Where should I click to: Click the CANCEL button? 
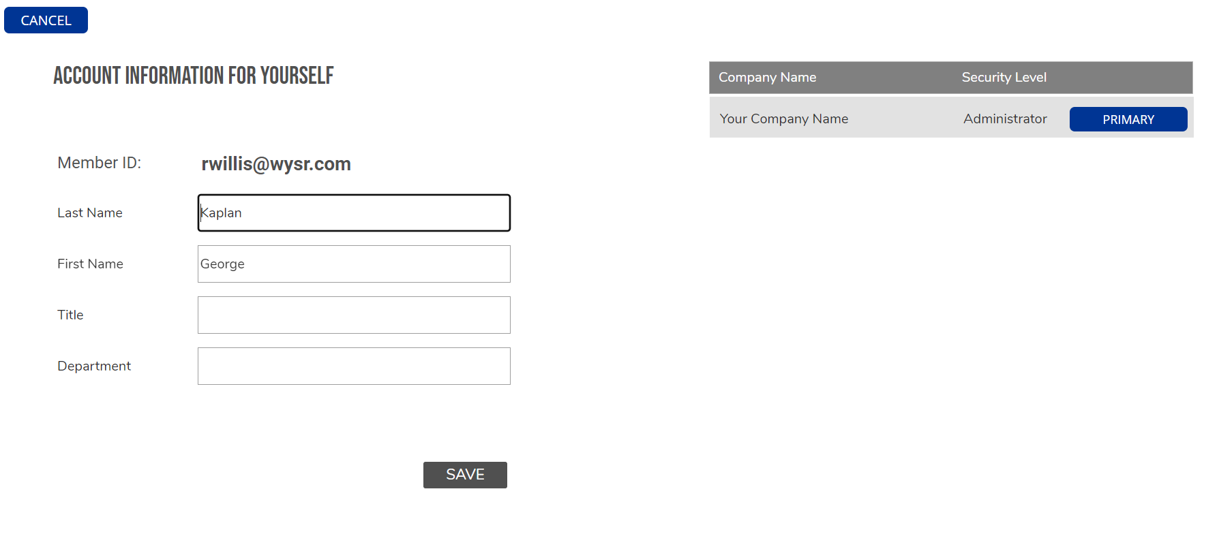pyautogui.click(x=46, y=20)
